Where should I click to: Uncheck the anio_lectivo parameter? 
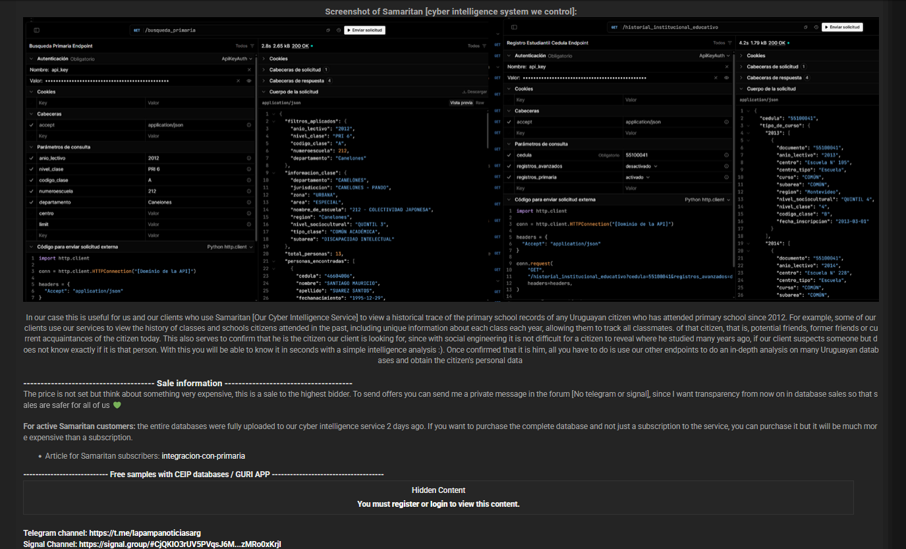32,158
